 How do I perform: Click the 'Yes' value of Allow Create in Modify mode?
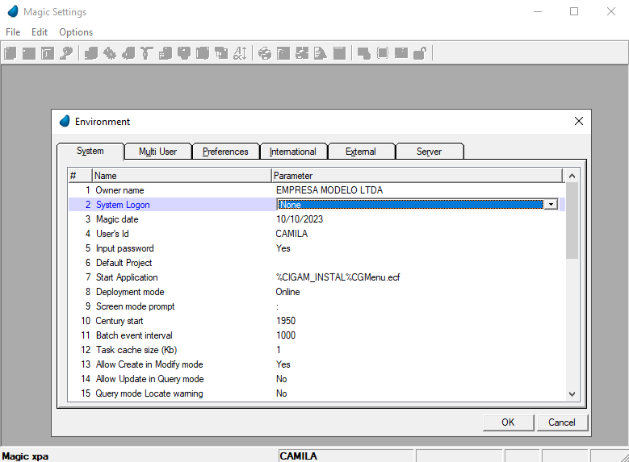[283, 364]
